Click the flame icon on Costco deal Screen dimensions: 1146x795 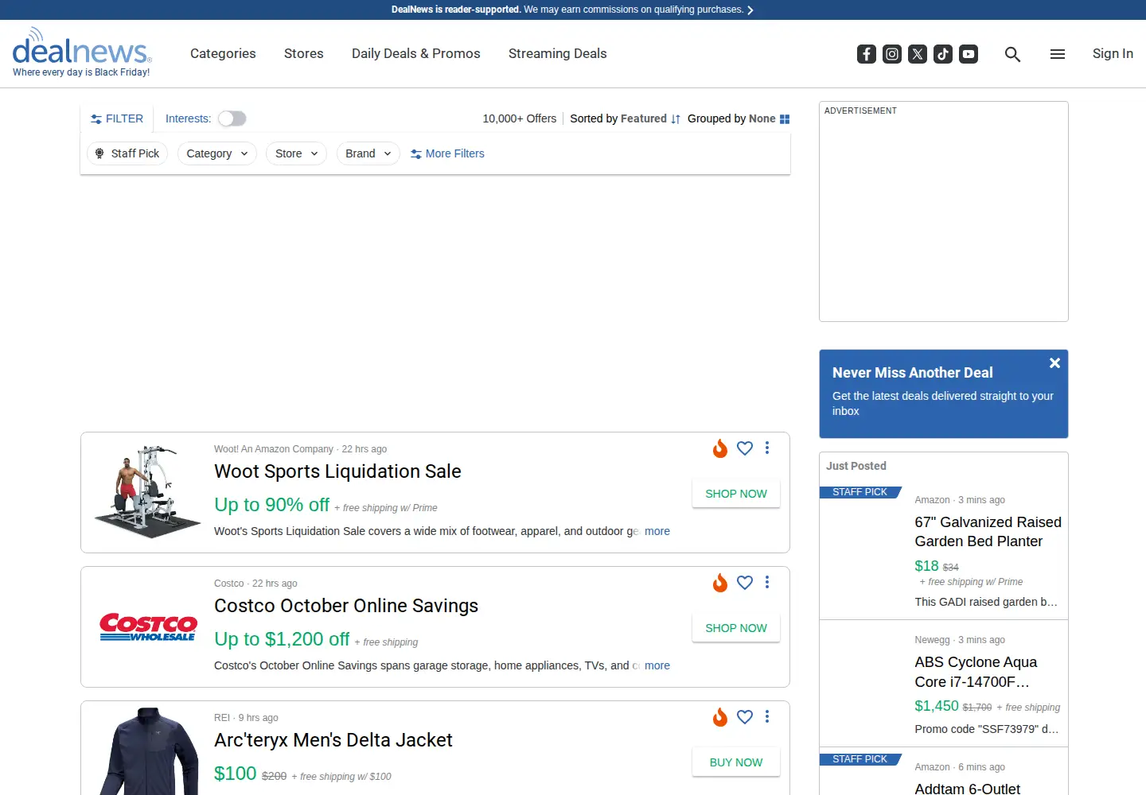pos(720,583)
